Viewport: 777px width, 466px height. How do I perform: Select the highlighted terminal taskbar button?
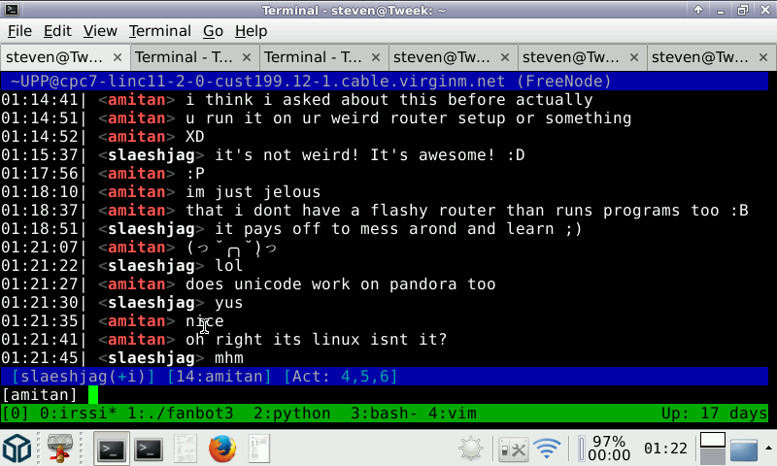(x=111, y=449)
